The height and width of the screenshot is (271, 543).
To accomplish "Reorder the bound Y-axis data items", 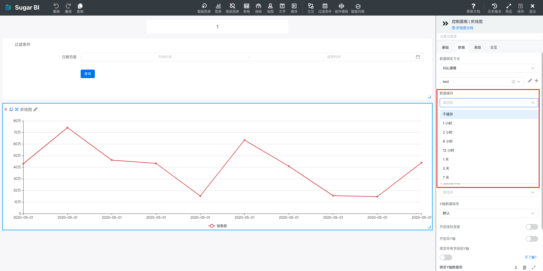I will pos(516,267).
